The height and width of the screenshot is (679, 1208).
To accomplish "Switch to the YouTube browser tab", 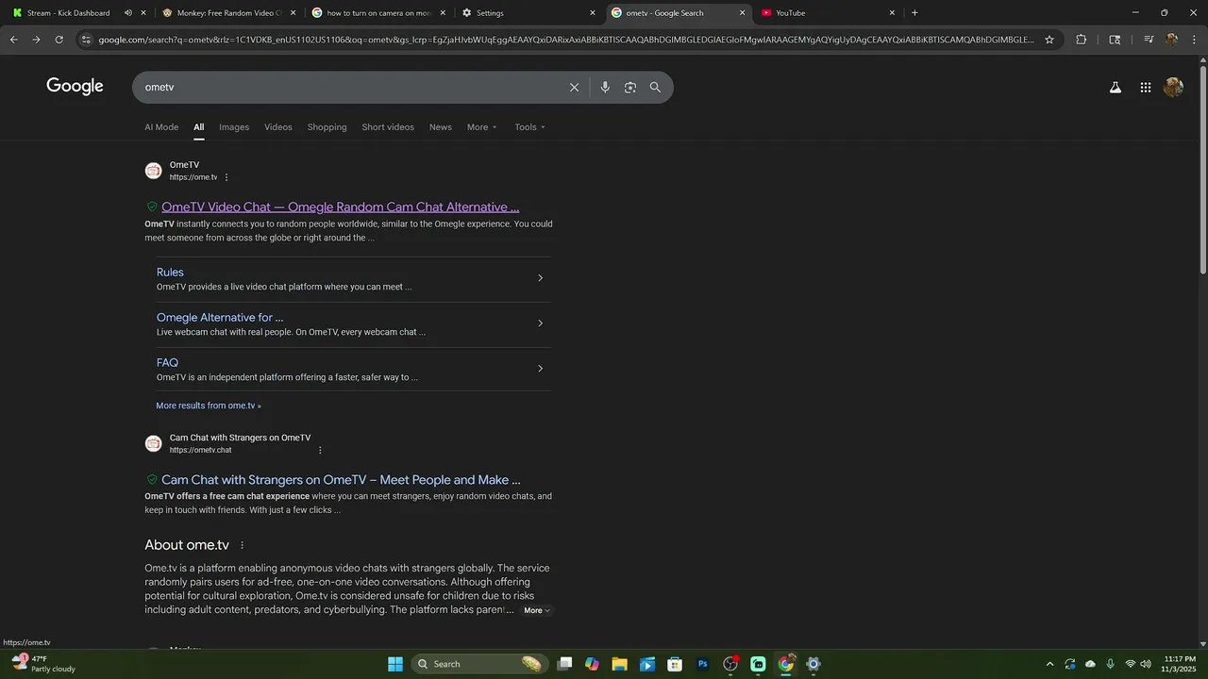I will coord(828,13).
